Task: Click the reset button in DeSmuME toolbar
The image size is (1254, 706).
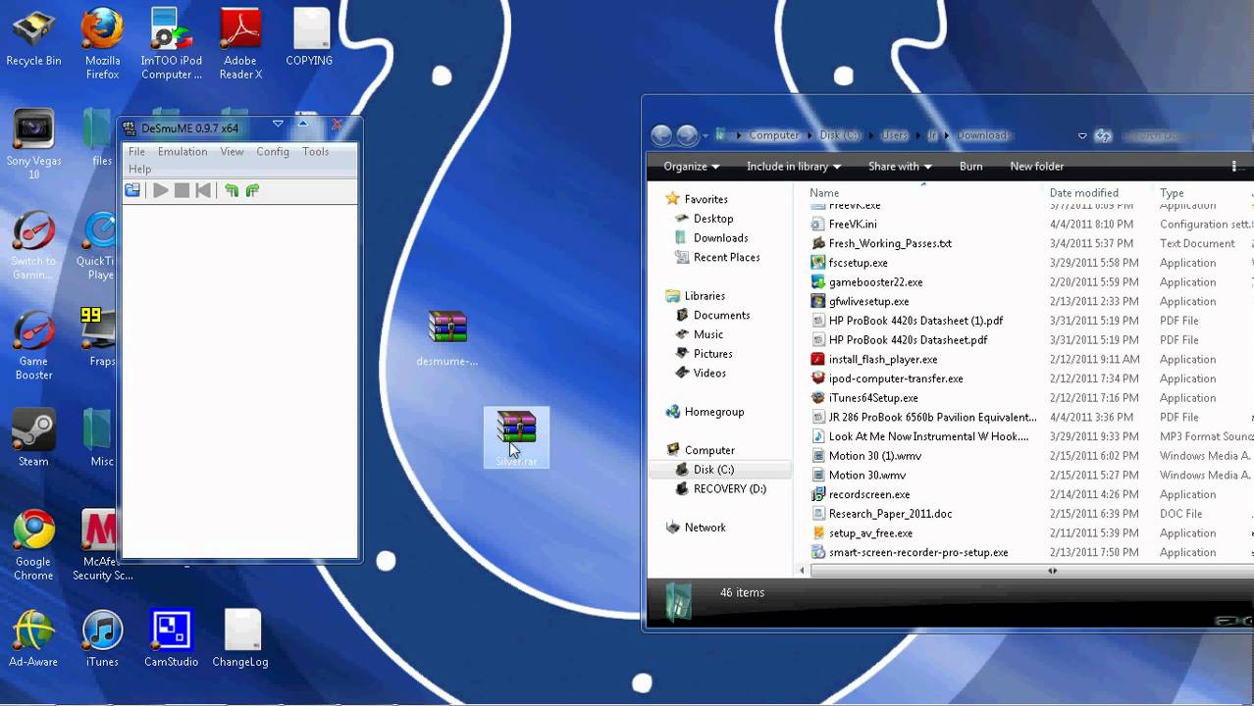Action: click(203, 190)
